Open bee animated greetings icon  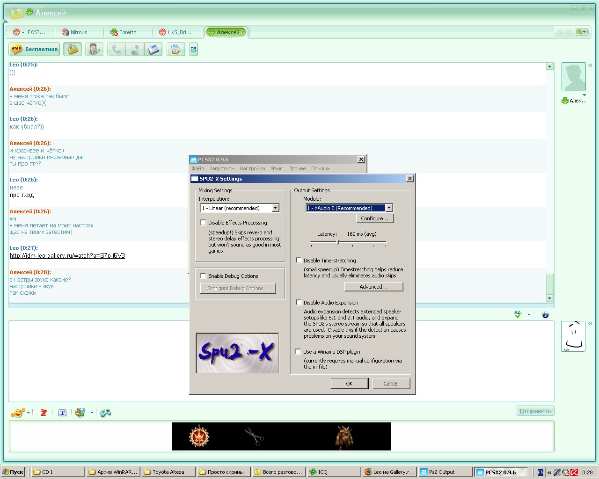coord(80,413)
